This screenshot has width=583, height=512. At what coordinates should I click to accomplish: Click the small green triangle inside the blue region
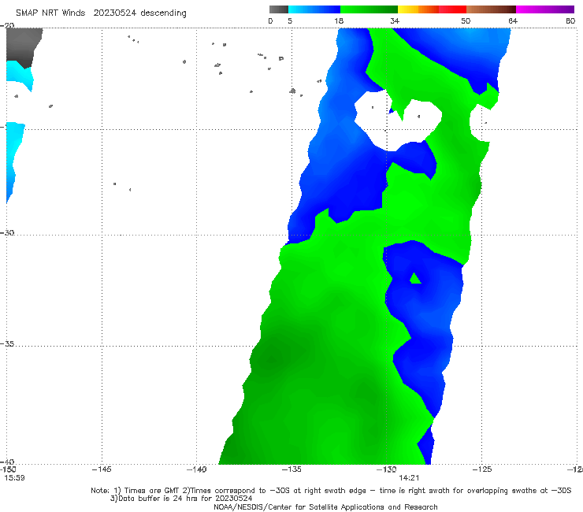[415, 279]
